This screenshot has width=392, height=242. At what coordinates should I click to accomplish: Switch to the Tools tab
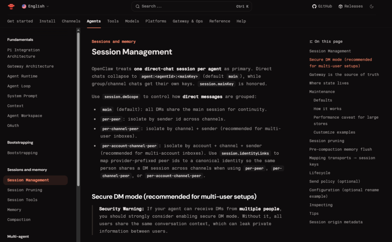(x=113, y=21)
